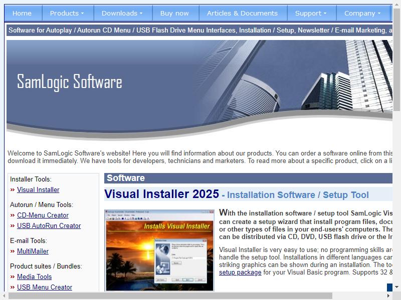
Task: Click the horizontal scrollbar thumb
Action: 170,296
